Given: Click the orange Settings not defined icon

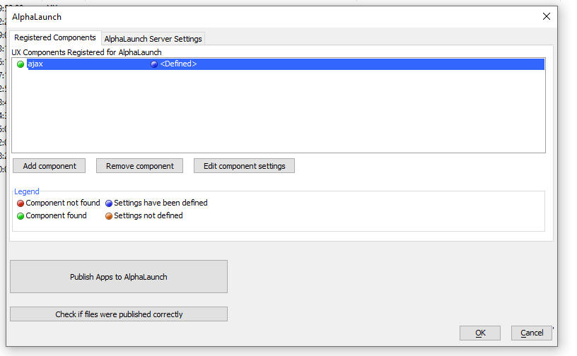Looking at the screenshot, I should tap(109, 216).
